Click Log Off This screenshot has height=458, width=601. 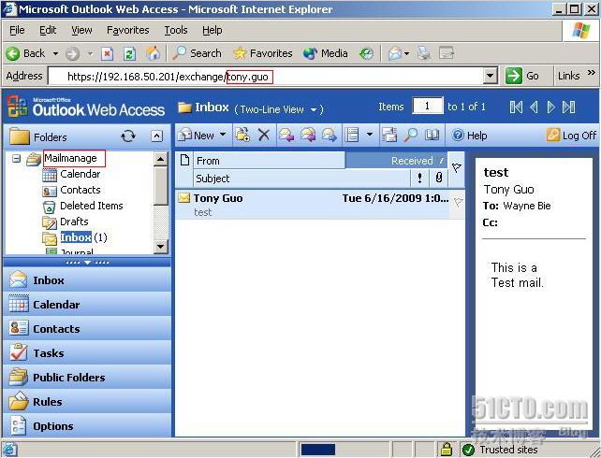571,136
